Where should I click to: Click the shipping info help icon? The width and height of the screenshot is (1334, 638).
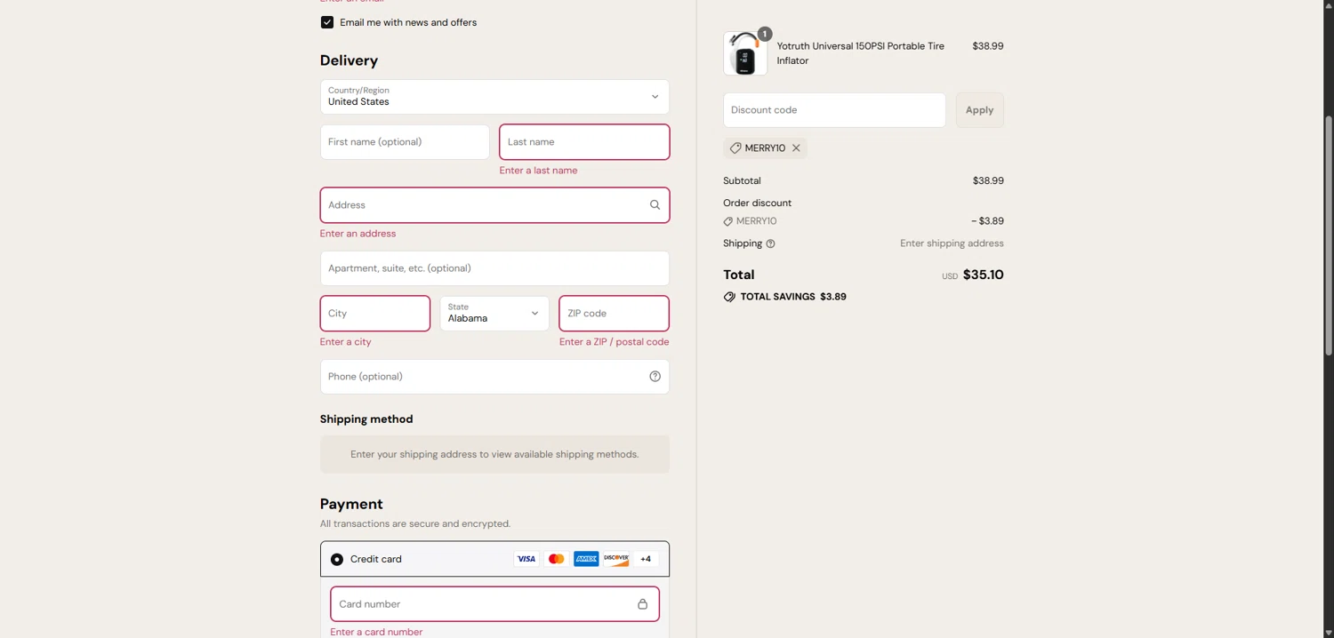click(x=770, y=243)
